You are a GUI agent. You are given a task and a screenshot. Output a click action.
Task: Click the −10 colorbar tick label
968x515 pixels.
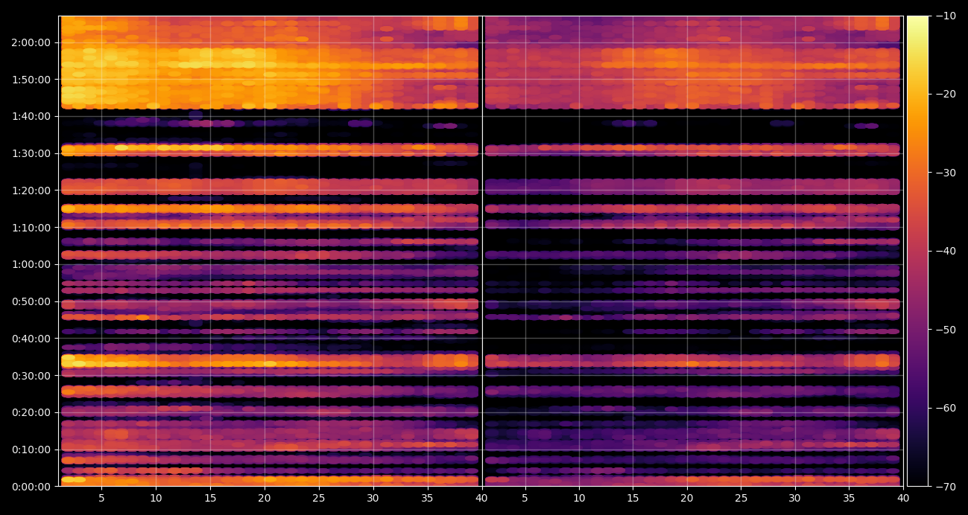(x=946, y=16)
